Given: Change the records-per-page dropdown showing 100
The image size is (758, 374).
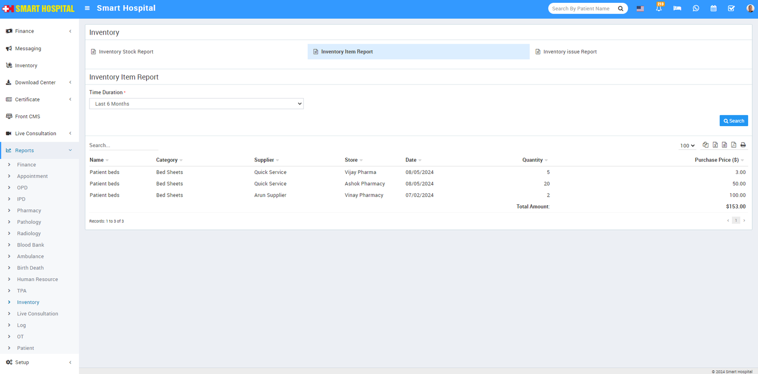Looking at the screenshot, I should (687, 146).
